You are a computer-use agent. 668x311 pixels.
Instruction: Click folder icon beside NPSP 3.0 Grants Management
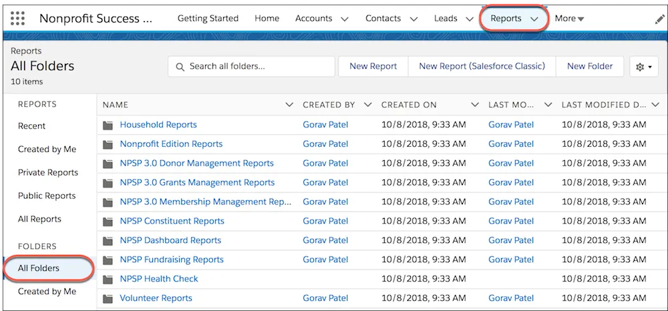108,183
